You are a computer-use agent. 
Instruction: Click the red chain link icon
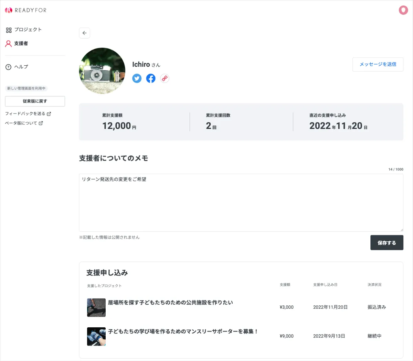click(x=165, y=78)
